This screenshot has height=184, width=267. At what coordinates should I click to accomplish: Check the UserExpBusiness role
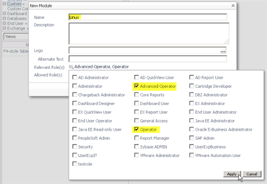[x=191, y=147]
